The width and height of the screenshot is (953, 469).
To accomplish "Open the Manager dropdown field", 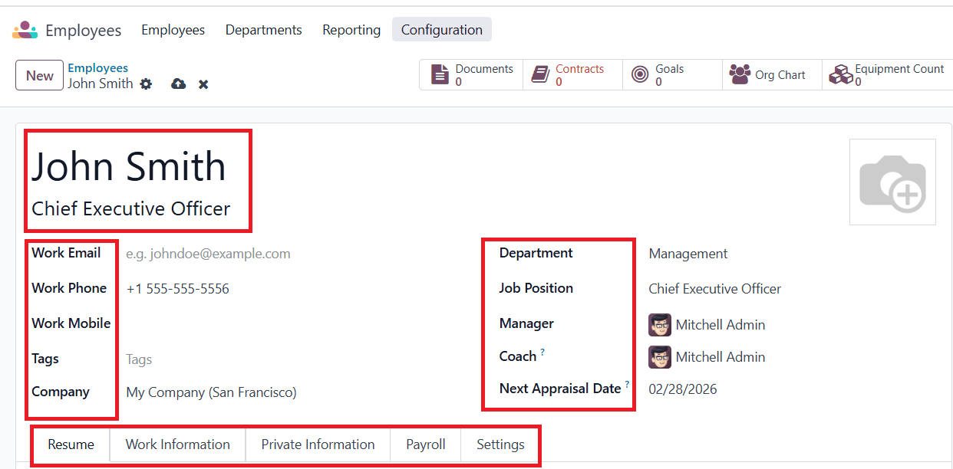I will click(767, 325).
